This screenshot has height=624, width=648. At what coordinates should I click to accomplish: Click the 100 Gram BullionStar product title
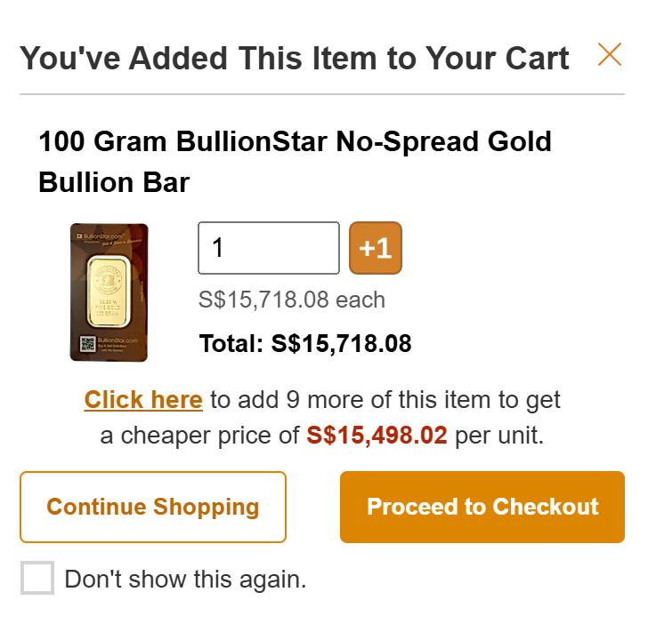coord(295,141)
